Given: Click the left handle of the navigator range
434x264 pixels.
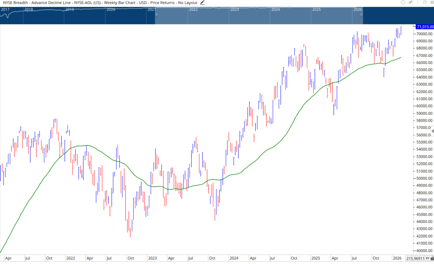Looking at the screenshot, I should (x=156, y=16).
